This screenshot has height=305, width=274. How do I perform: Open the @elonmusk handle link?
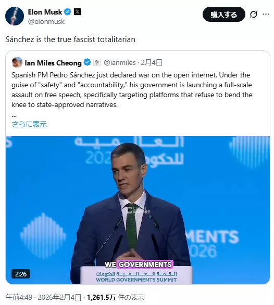(46, 22)
